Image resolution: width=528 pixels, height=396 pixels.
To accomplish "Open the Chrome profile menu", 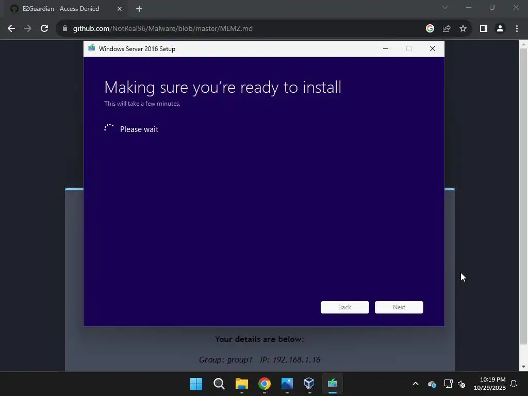I will (x=500, y=29).
